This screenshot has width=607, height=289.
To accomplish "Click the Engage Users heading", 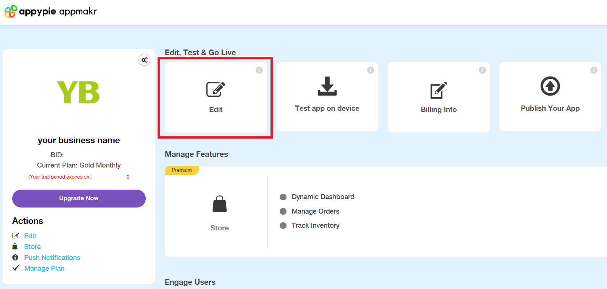I will pyautogui.click(x=190, y=282).
